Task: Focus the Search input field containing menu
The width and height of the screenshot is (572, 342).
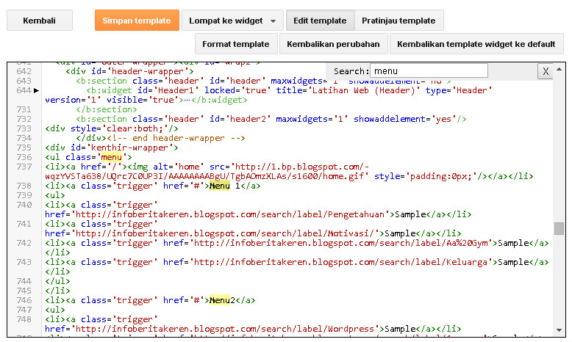Action: (429, 71)
